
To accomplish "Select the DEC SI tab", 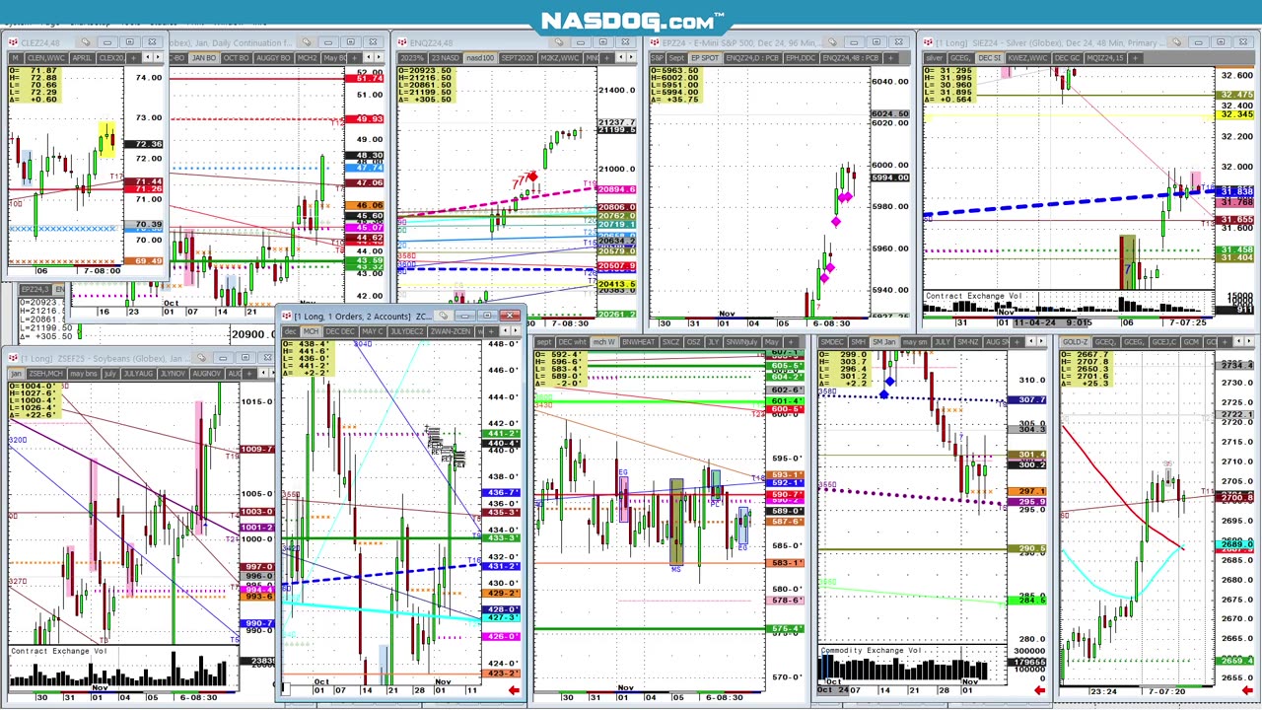I will click(x=989, y=58).
